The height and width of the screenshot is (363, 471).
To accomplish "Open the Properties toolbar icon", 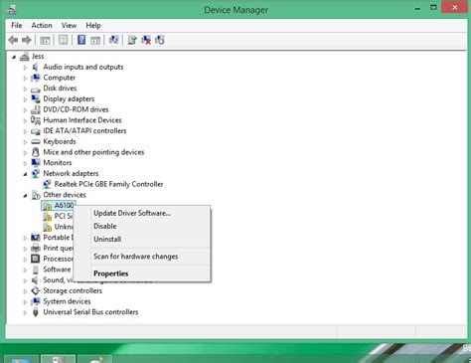I will click(64, 40).
